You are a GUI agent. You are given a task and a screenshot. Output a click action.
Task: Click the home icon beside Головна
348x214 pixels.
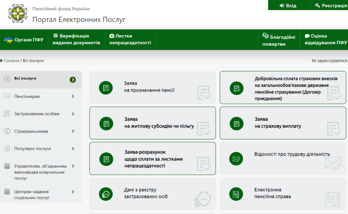point(1,60)
